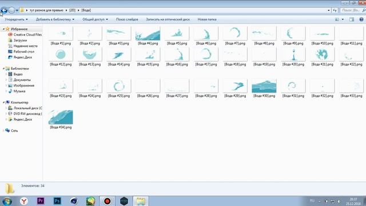Launch Yandex Browser from taskbar
The height and width of the screenshot is (206, 366).
click(24, 201)
